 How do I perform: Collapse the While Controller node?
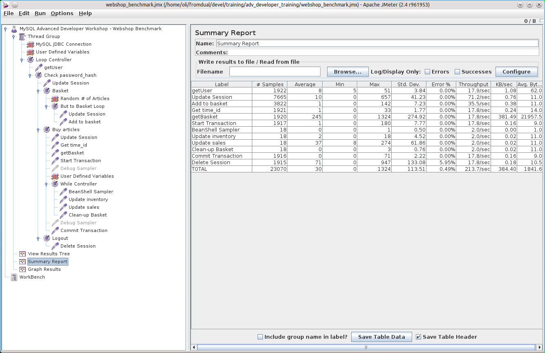tap(46, 184)
